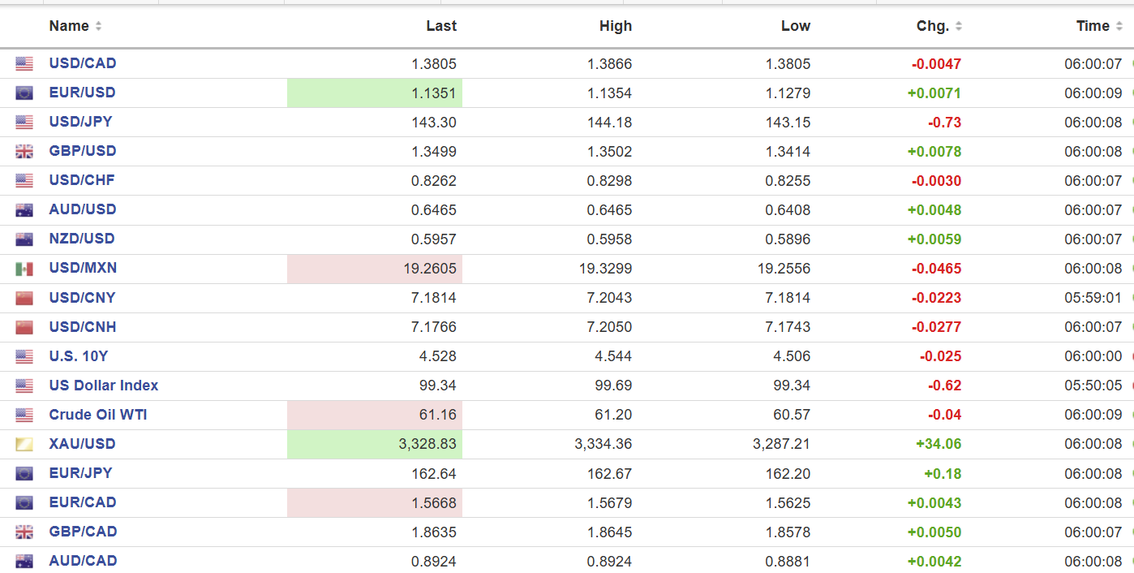The width and height of the screenshot is (1134, 573).
Task: Click the Low column header
Action: pos(795,26)
